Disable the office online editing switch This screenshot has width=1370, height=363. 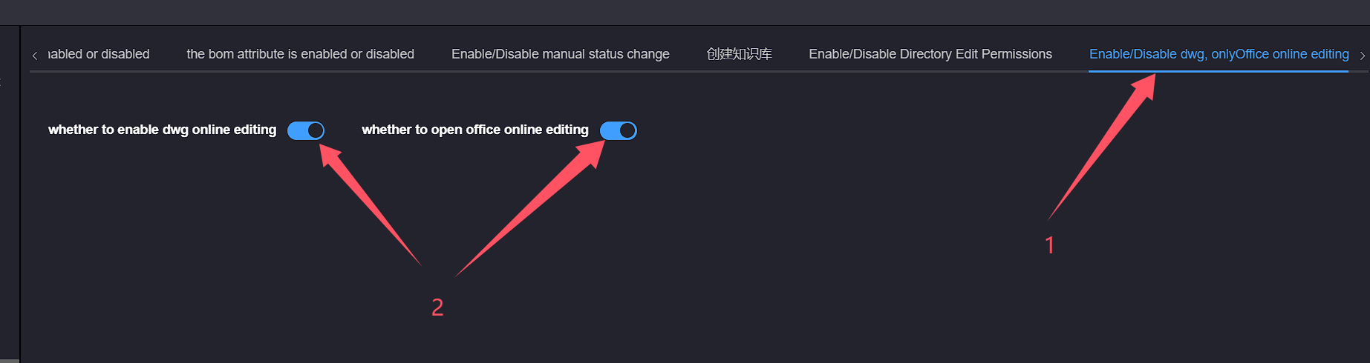[x=619, y=130]
